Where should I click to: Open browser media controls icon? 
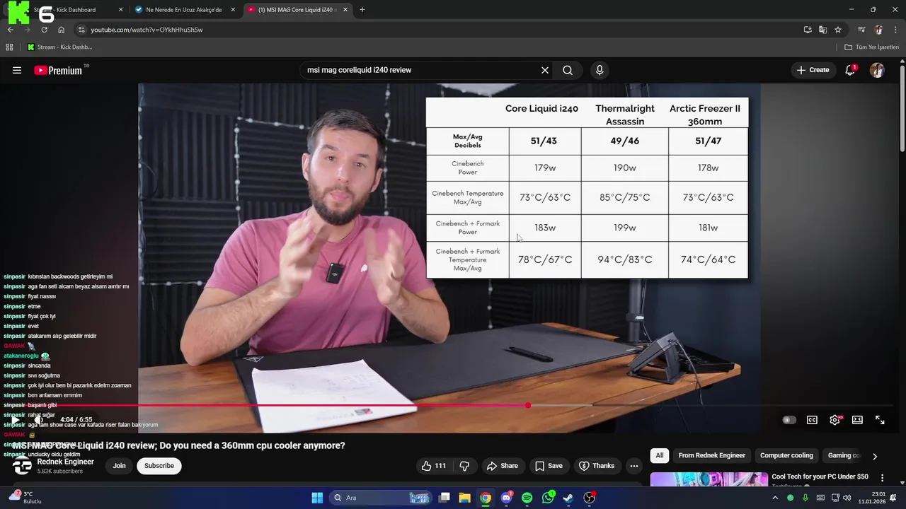point(861,30)
